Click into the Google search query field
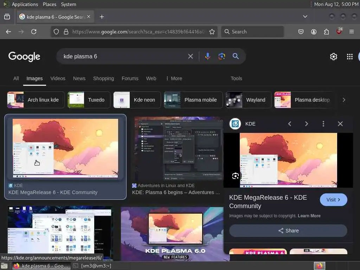 tap(124, 56)
